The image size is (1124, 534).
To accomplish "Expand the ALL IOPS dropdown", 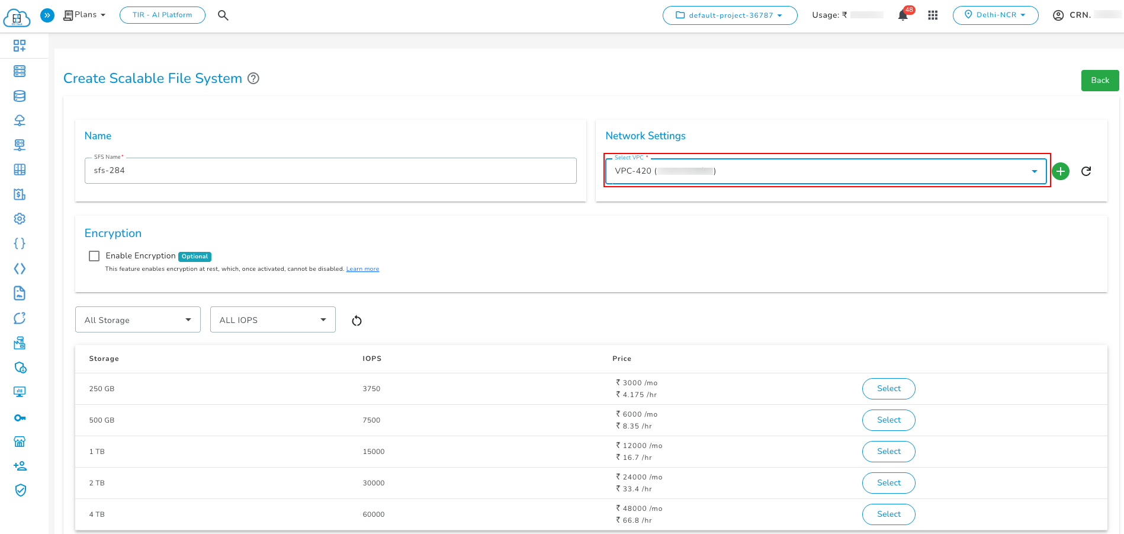I will point(272,319).
